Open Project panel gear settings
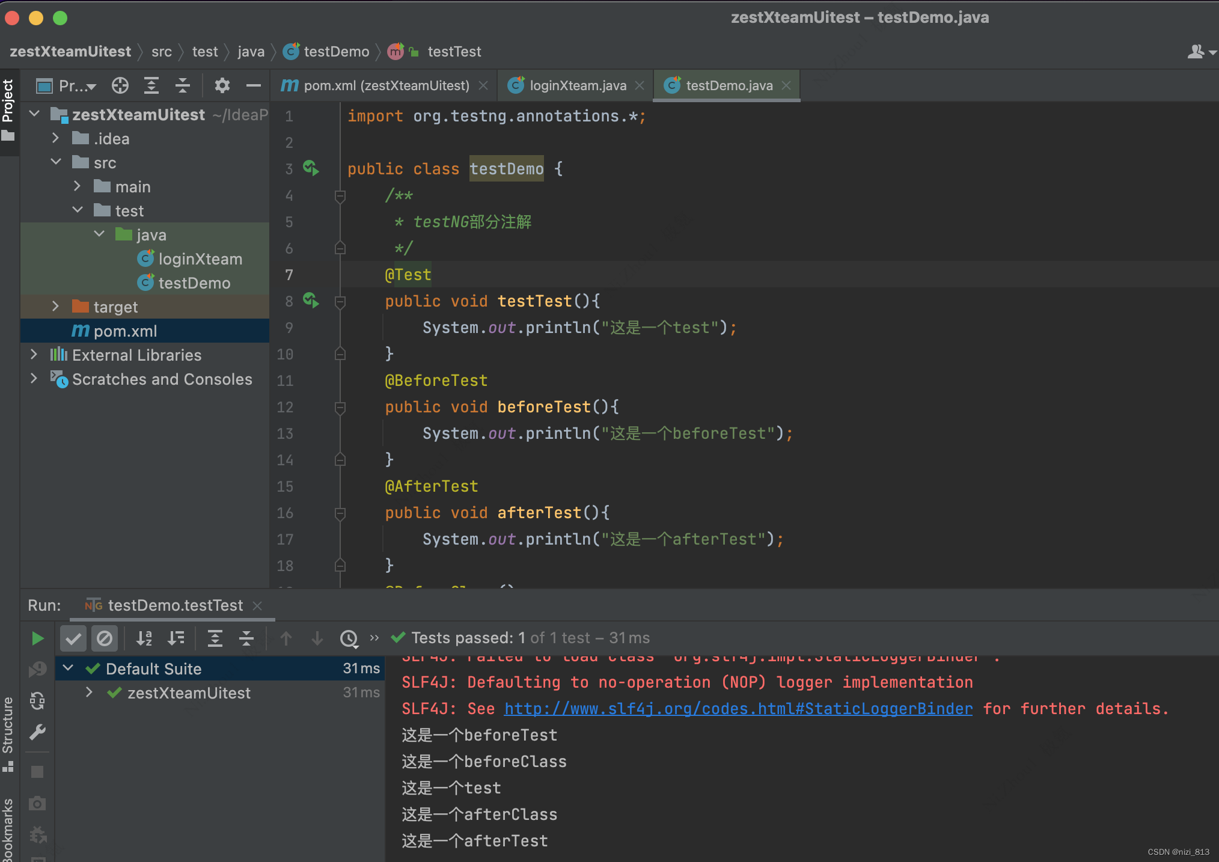 coord(222,86)
